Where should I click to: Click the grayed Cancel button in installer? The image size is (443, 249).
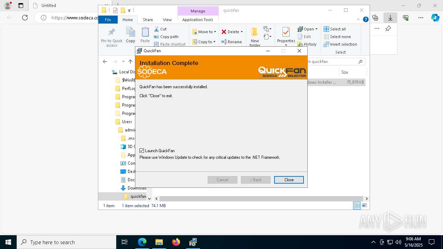[223, 180]
